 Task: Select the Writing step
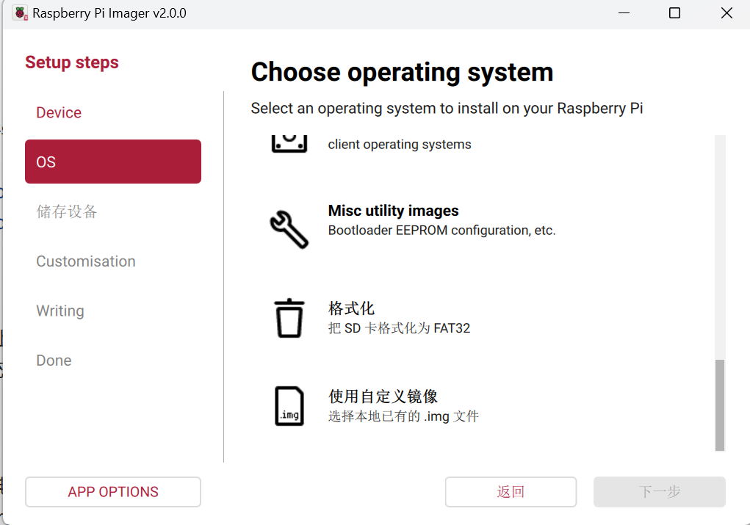click(x=113, y=311)
